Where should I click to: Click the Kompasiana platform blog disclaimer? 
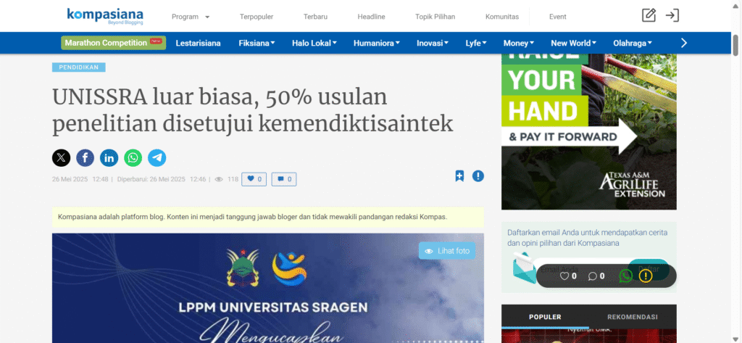268,217
